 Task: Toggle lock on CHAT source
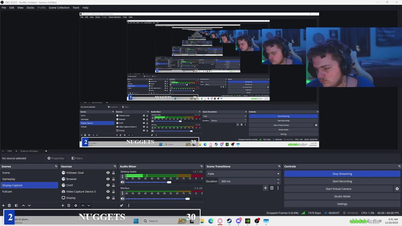(113, 185)
